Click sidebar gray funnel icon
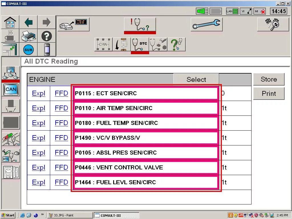 [11, 106]
